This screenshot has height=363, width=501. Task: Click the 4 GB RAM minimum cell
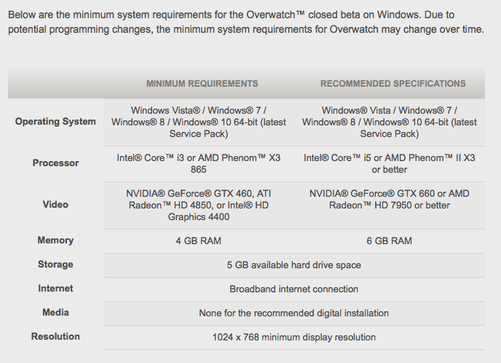pyautogui.click(x=198, y=241)
